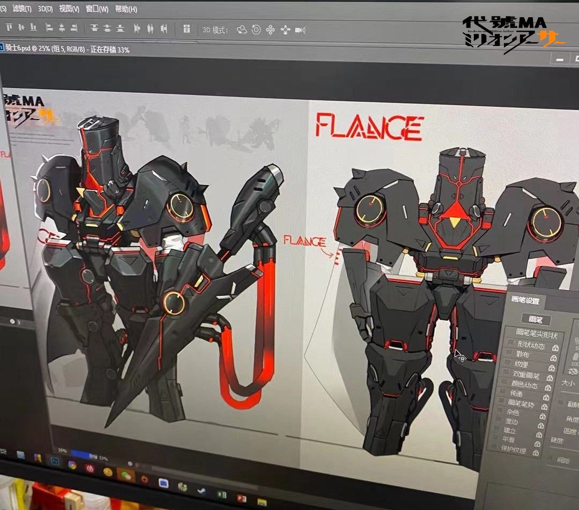
Task: Open the 窗口(W) menu
Action: [x=96, y=9]
